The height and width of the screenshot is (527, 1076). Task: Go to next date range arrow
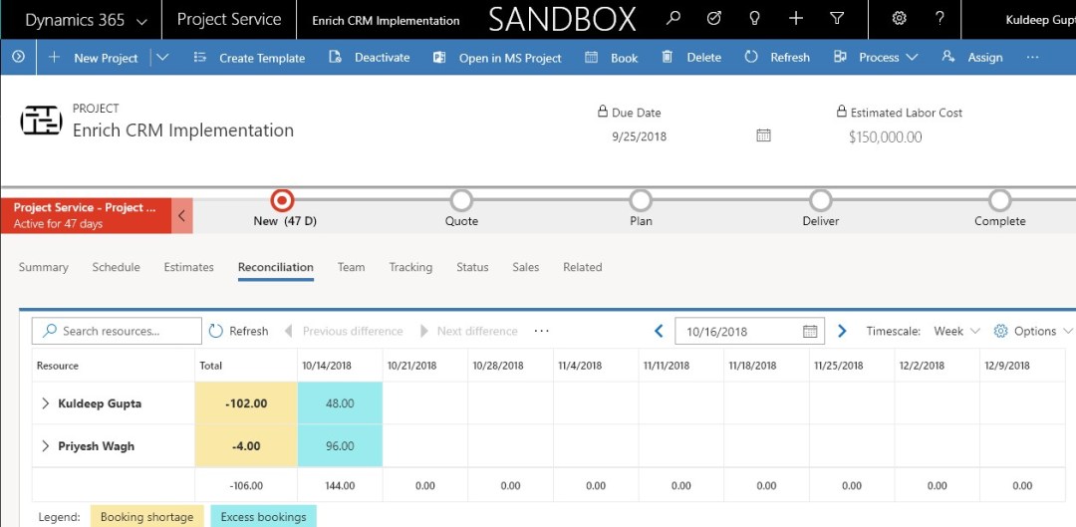coord(842,331)
